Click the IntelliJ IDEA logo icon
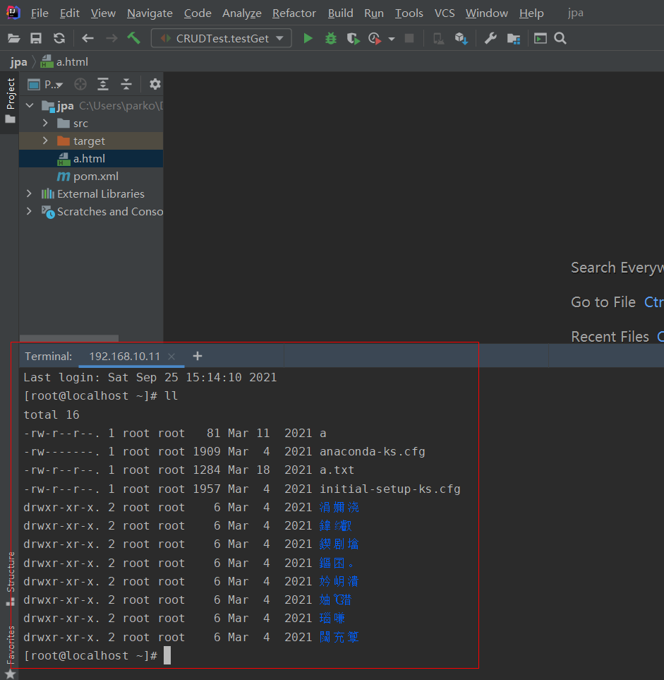 [x=13, y=13]
